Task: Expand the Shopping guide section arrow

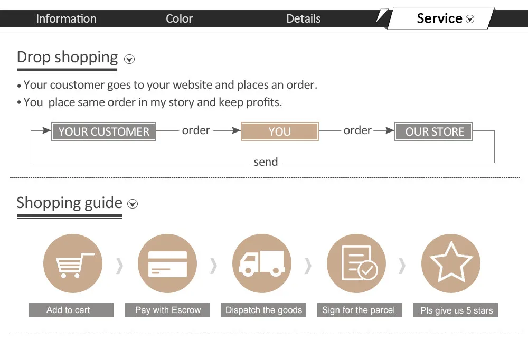Action: tap(133, 204)
